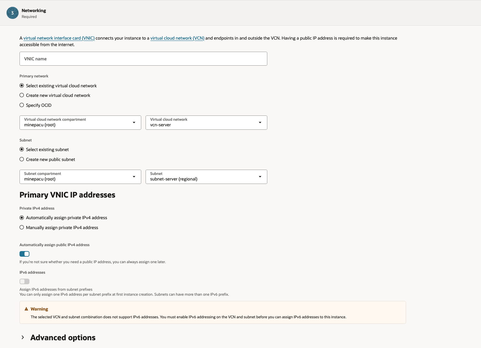Click the step 3 Networking circle icon

(12, 13)
